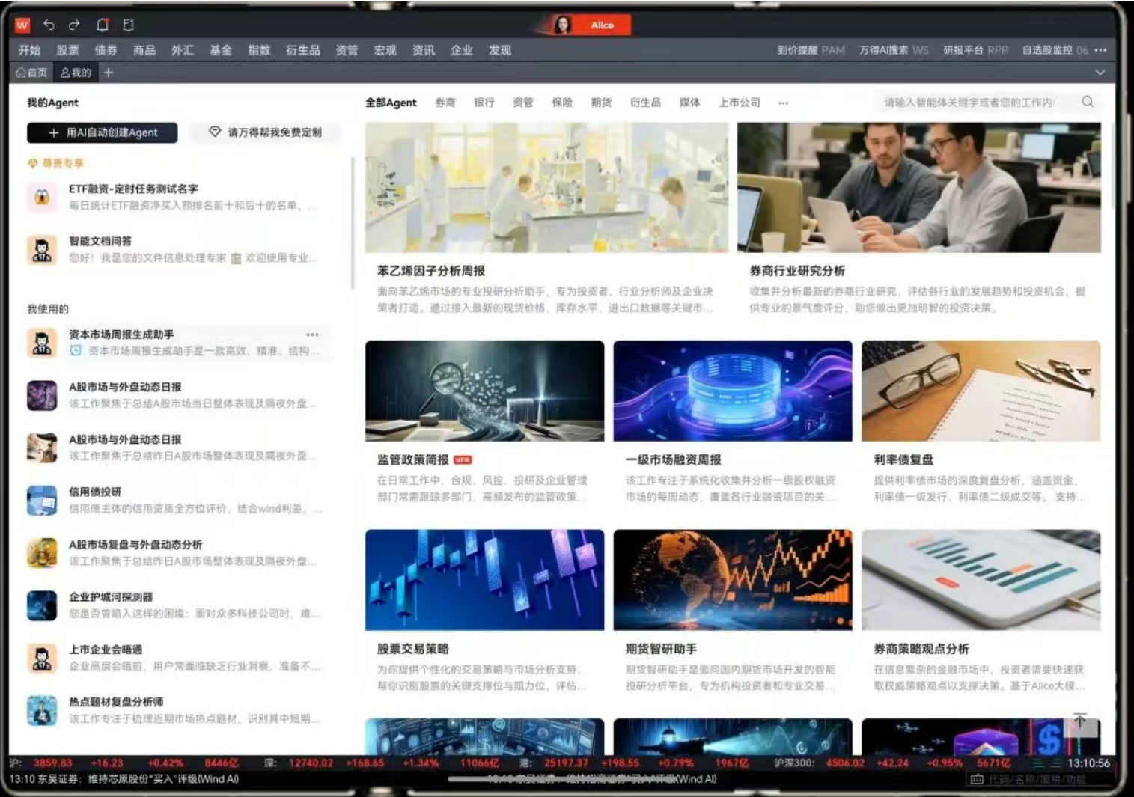Show more Agent categories via ellipsis
Image resolution: width=1134 pixels, height=797 pixels.
point(783,103)
